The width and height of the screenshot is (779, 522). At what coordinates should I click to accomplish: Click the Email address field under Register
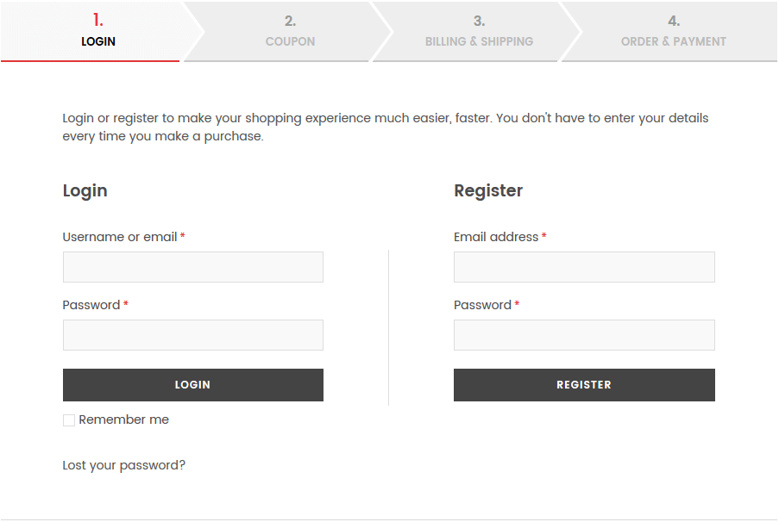(584, 266)
